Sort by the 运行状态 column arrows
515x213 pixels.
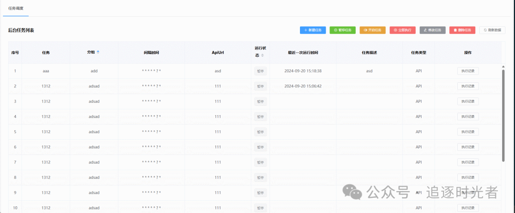(263, 56)
